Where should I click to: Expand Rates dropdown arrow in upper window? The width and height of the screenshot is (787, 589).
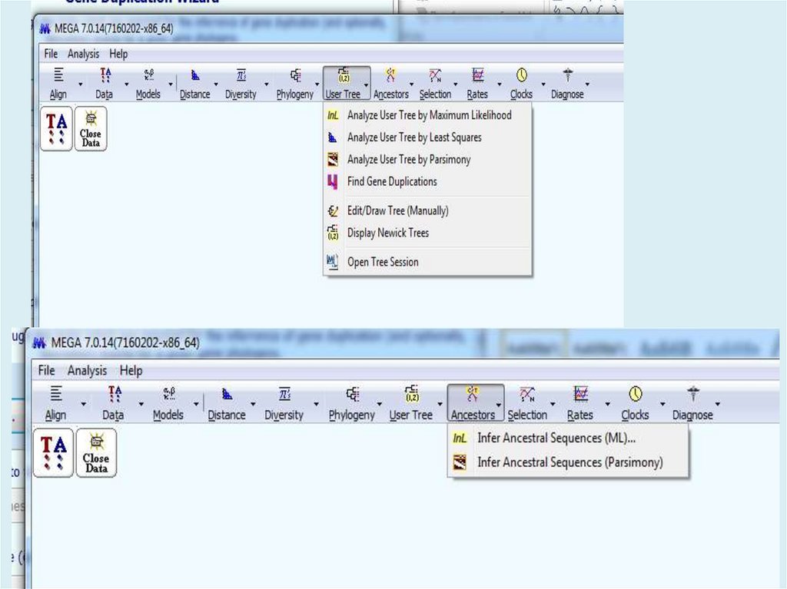pos(500,84)
